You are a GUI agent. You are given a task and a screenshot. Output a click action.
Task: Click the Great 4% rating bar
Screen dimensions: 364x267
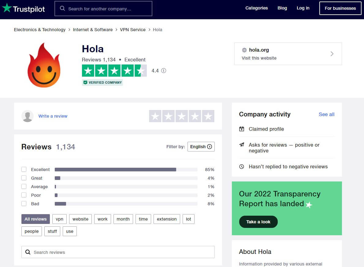click(126, 178)
